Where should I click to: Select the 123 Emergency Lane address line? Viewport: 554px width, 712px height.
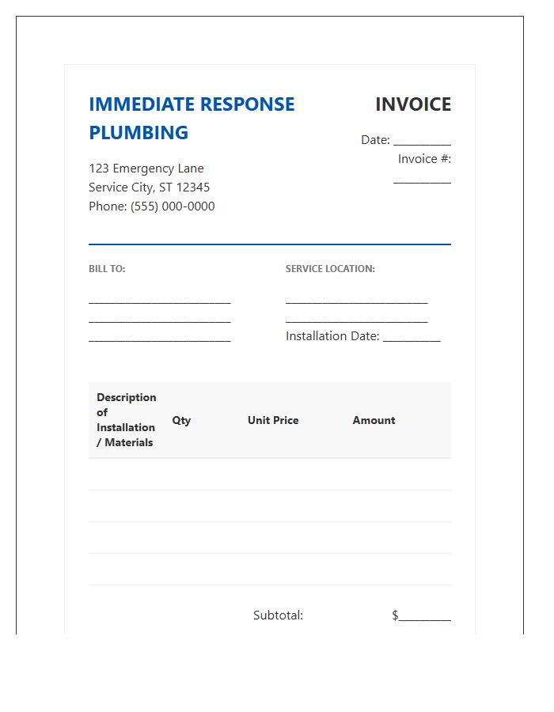(x=146, y=169)
